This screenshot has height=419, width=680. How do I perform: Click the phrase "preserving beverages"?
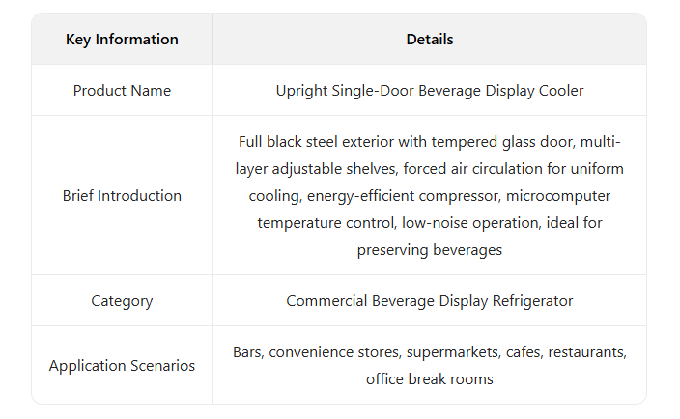[x=430, y=250]
